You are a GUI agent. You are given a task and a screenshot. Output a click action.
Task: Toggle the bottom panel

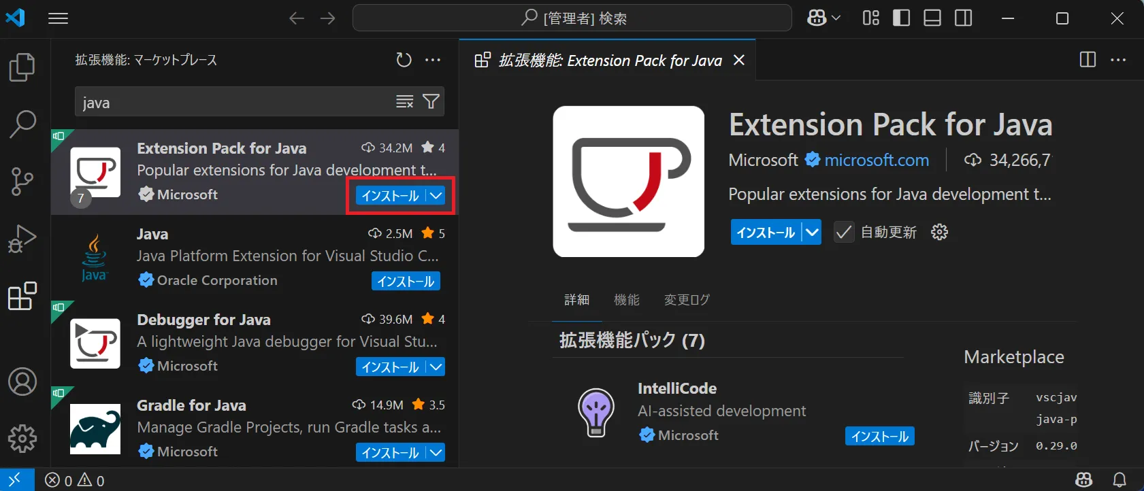pyautogui.click(x=932, y=18)
